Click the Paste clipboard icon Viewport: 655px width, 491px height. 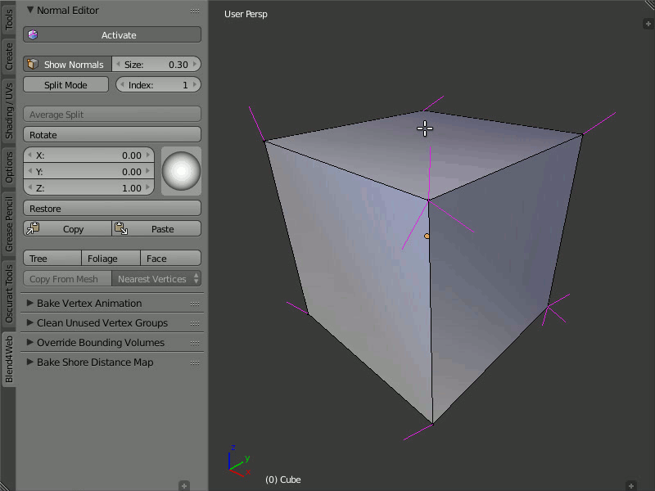120,229
